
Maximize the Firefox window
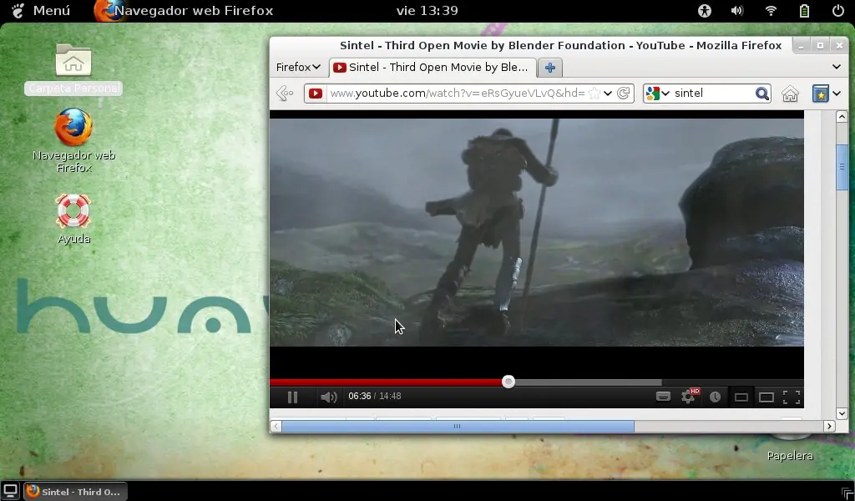[820, 46]
